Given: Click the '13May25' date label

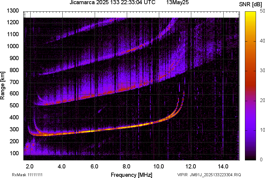Looking at the screenshot, I should click(177, 2).
